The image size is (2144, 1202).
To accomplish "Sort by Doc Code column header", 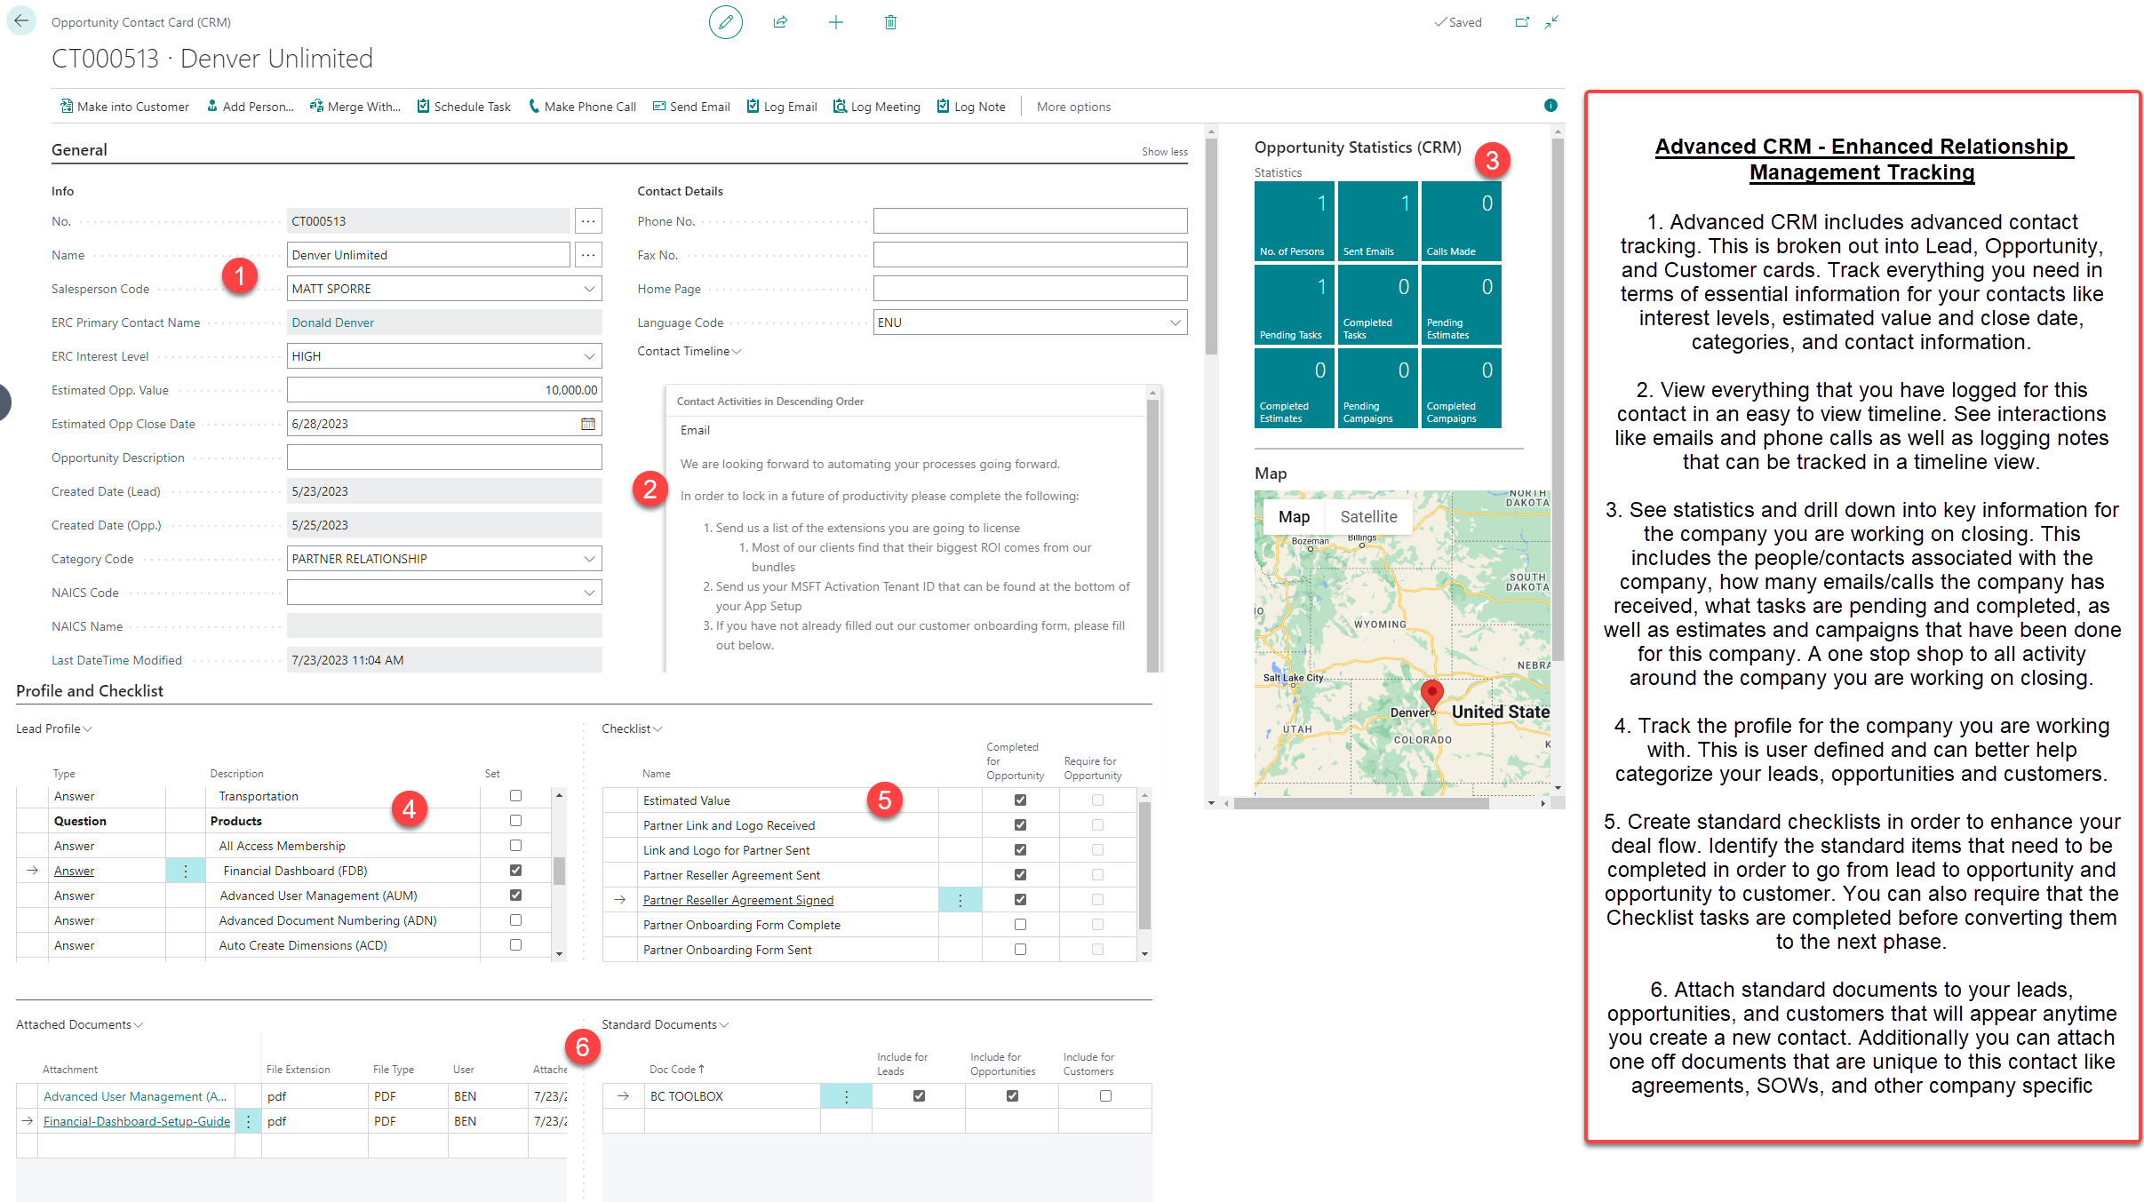I will 676,1070.
